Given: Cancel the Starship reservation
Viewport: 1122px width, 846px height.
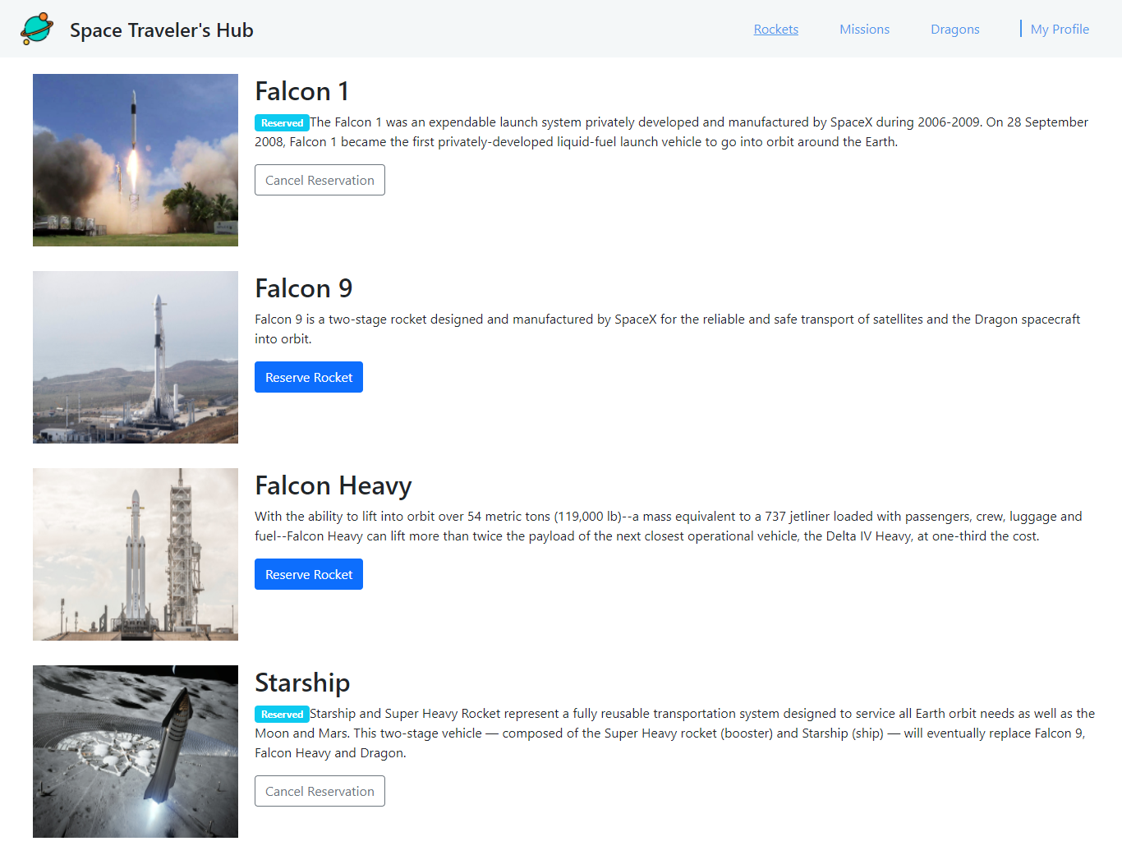Looking at the screenshot, I should click(320, 791).
